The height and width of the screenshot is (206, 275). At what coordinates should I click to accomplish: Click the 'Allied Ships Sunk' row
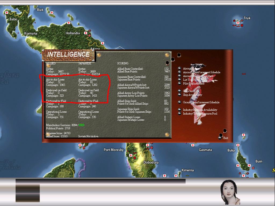click(142, 101)
